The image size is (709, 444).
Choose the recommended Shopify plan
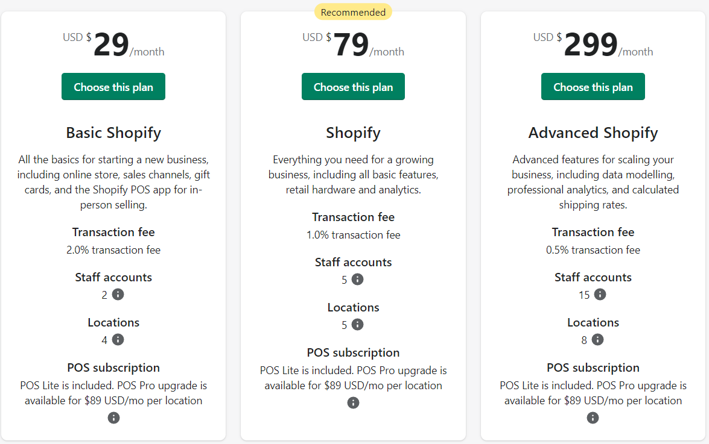(353, 86)
